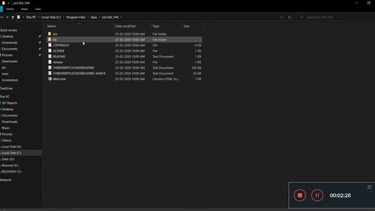The height and width of the screenshot is (211, 375).
Task: Open Personal (E:) drive in sidebar
Action: click(10, 165)
